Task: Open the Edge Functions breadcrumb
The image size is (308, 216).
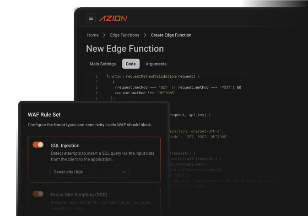Action: click(x=124, y=35)
